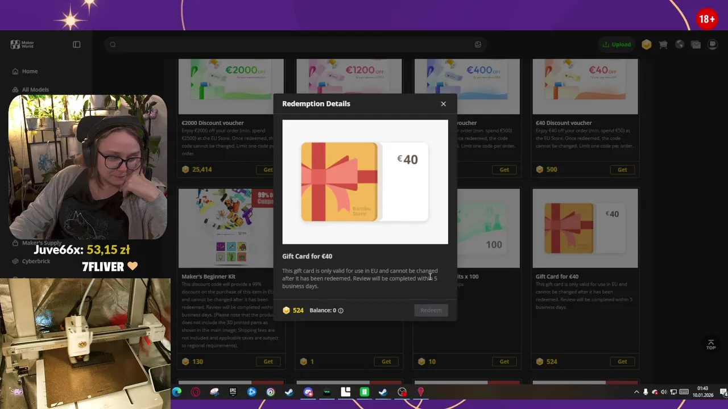Click the €1200 voucher thumbnail
Viewport: 728px width, 409px height.
[x=349, y=76]
